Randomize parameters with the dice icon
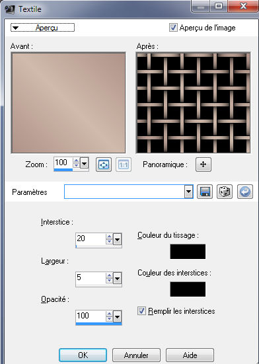Screen dimensions: 259x364 pos(225,192)
